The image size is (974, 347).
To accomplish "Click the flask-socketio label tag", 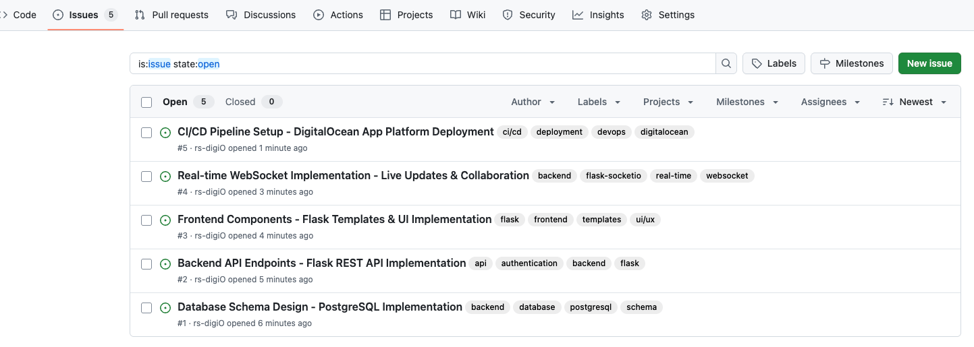I will (614, 176).
